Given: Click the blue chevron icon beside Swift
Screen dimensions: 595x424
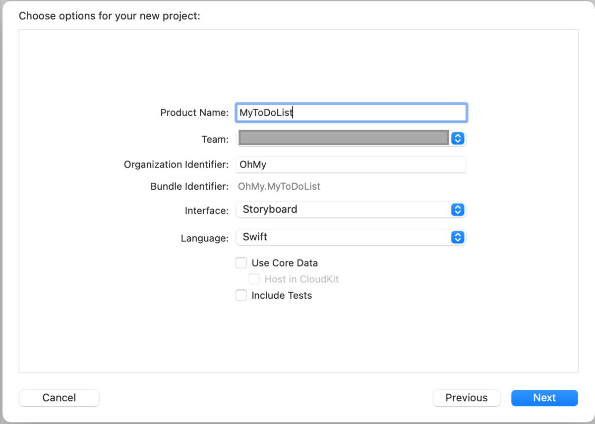Looking at the screenshot, I should [458, 237].
